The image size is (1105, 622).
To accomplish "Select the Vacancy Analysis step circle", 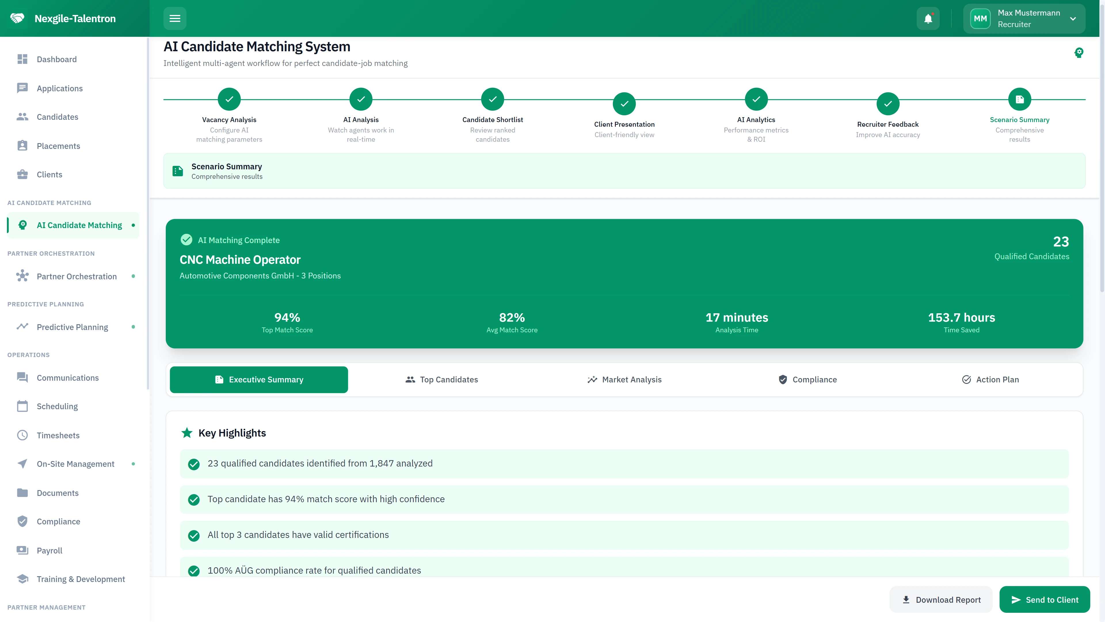I will [229, 99].
